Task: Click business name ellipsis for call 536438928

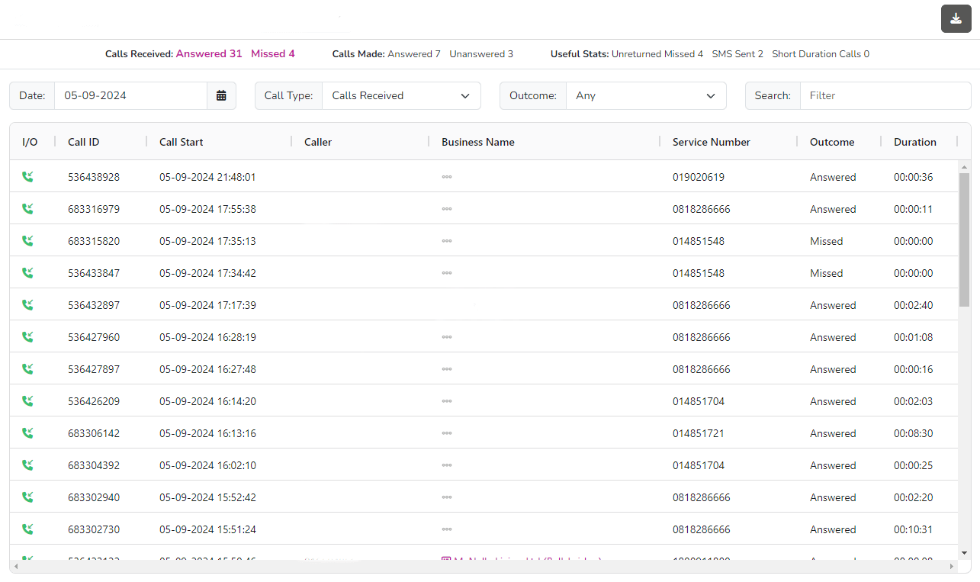Action: tap(447, 177)
